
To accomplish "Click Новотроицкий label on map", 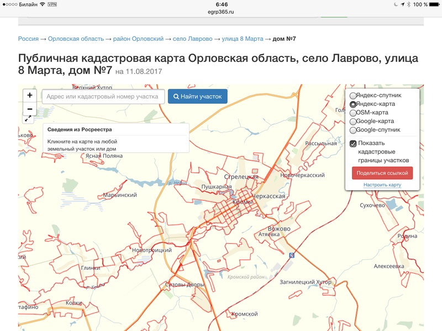I will tap(151, 250).
